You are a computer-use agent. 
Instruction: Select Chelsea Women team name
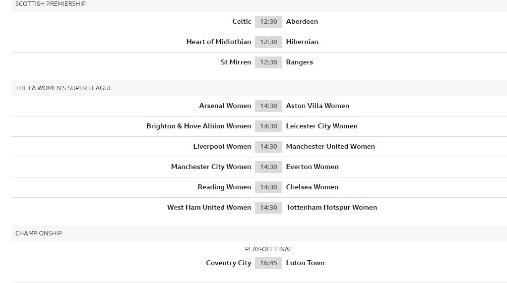(x=312, y=187)
